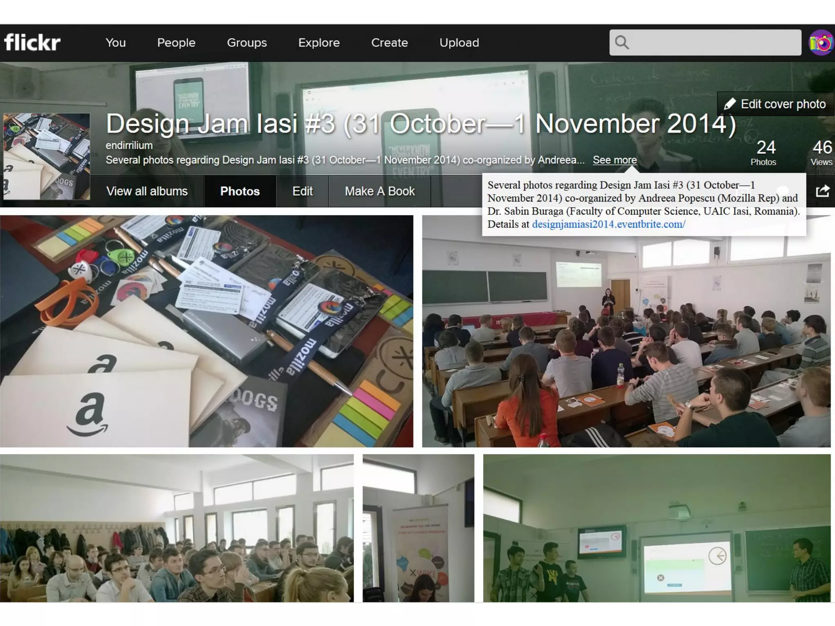Open the People menu
The height and width of the screenshot is (626, 835).
click(176, 43)
